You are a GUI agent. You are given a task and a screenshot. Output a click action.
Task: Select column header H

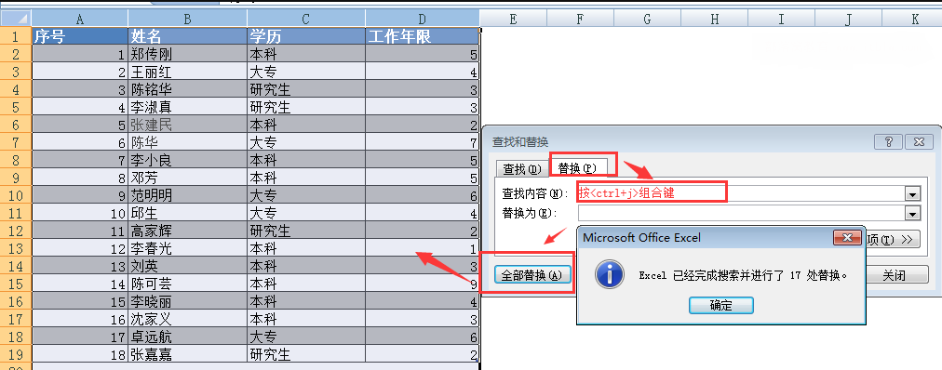click(x=714, y=19)
